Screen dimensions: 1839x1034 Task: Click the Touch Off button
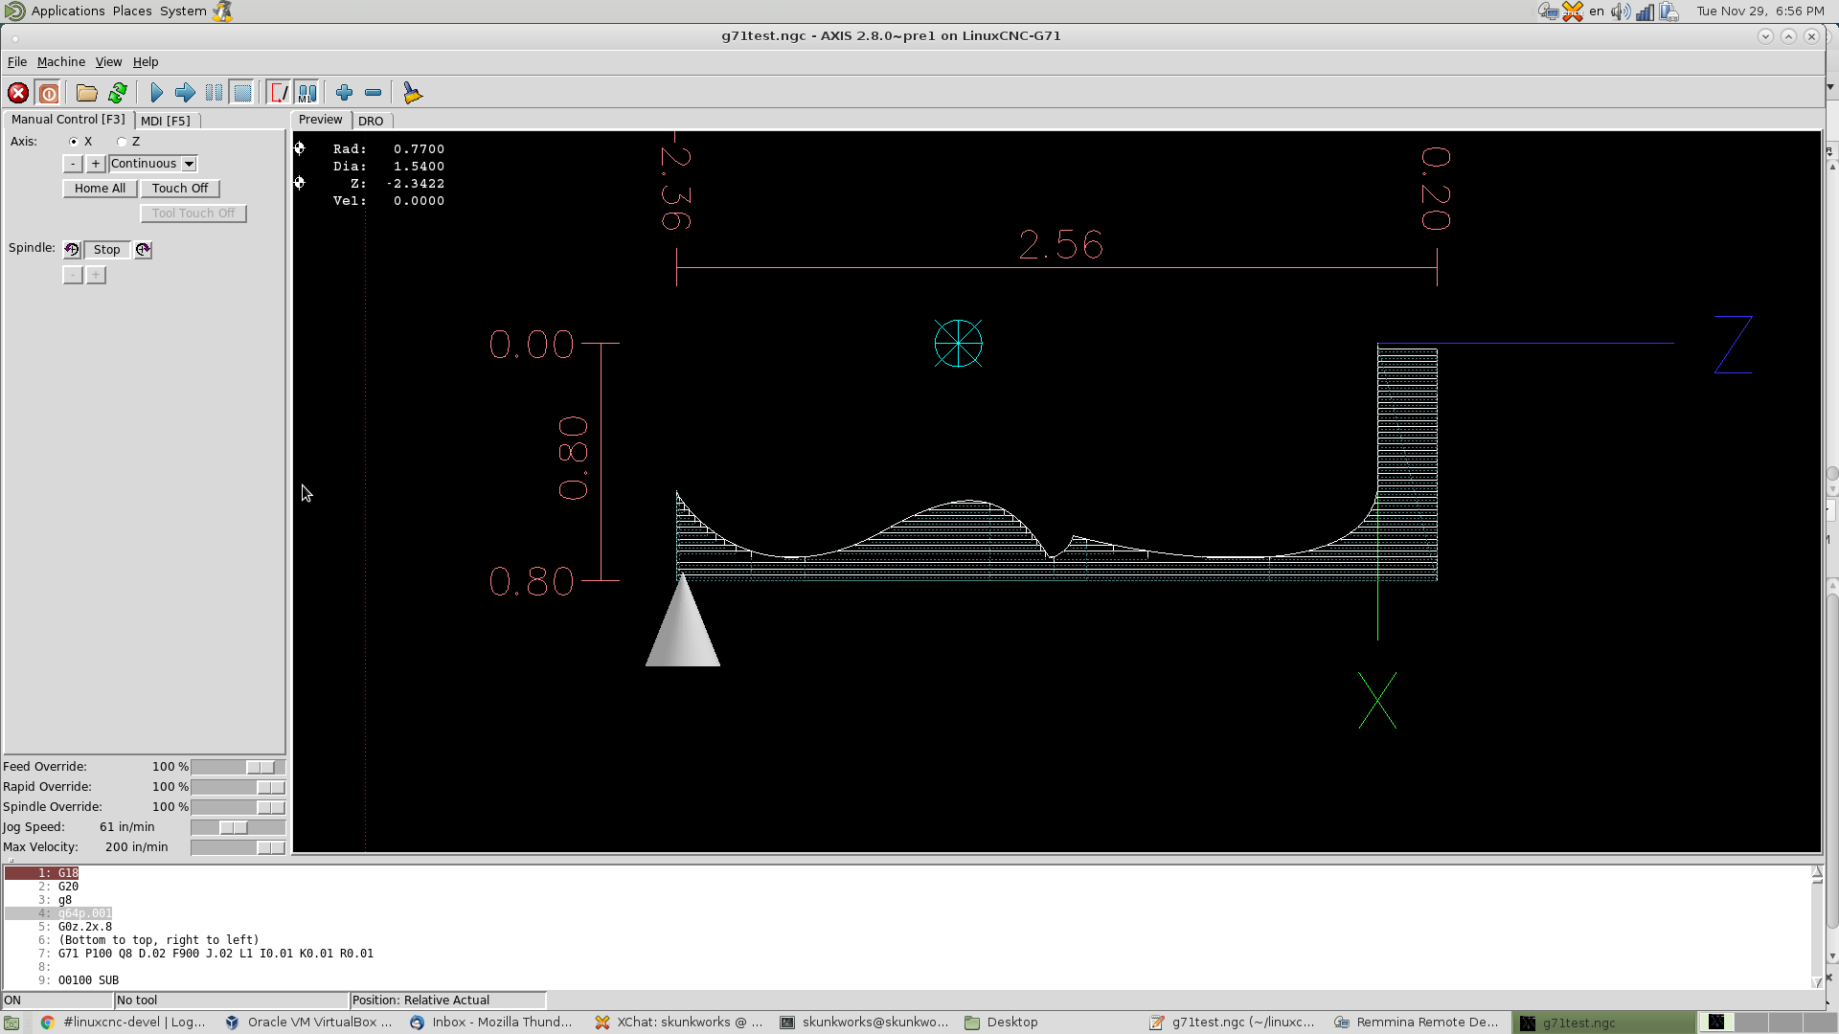click(180, 189)
